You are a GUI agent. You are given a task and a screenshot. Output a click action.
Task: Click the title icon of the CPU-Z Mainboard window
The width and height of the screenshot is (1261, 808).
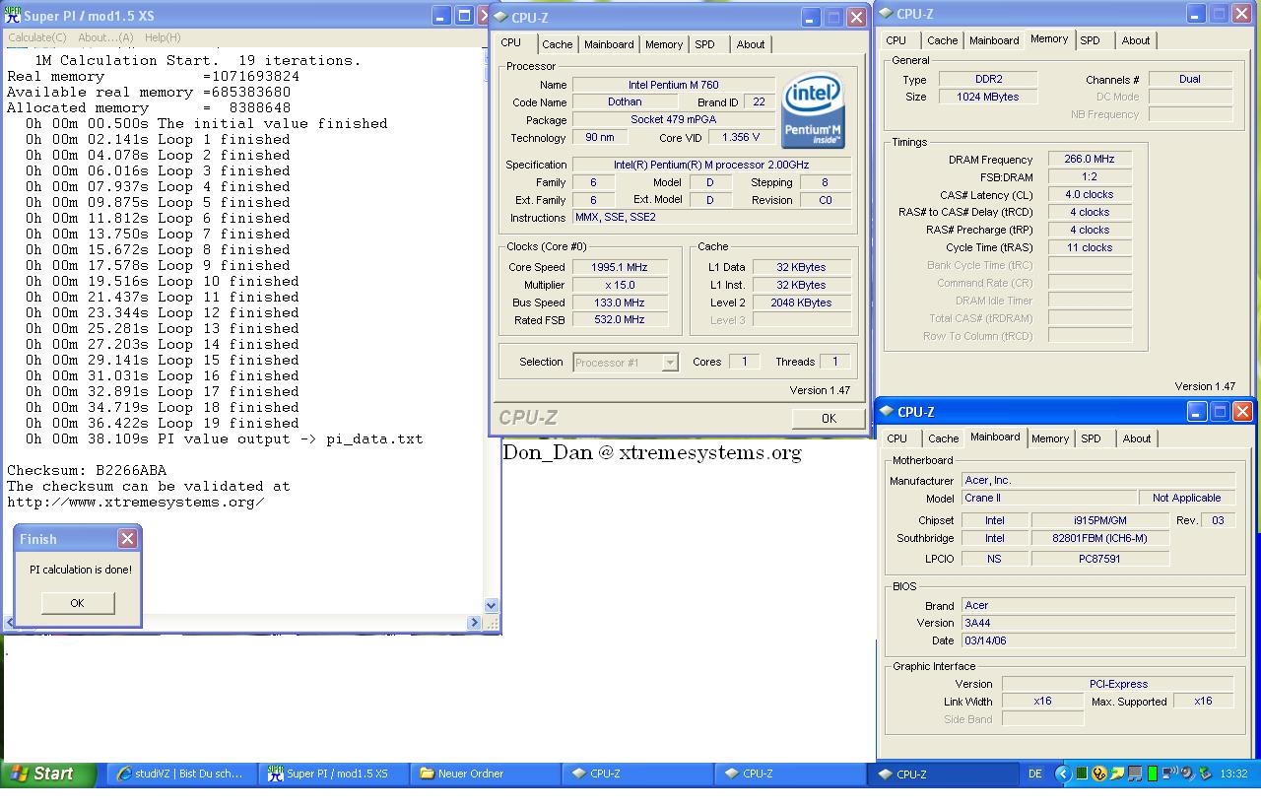(886, 412)
